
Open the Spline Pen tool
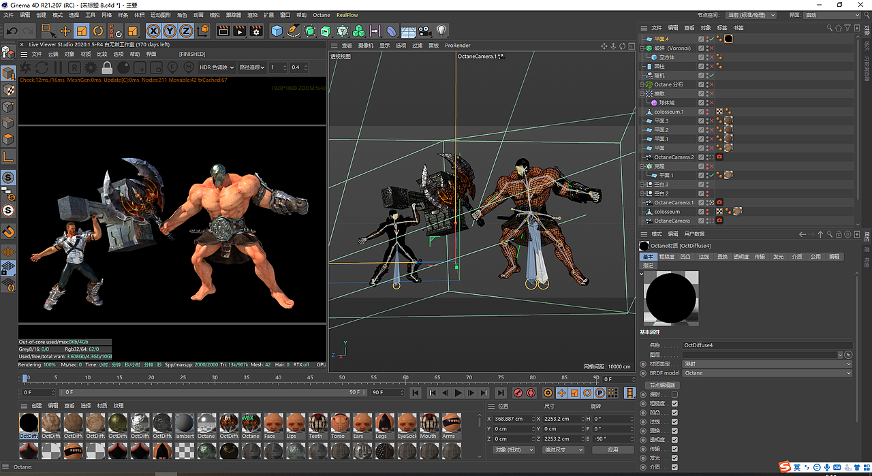click(293, 31)
